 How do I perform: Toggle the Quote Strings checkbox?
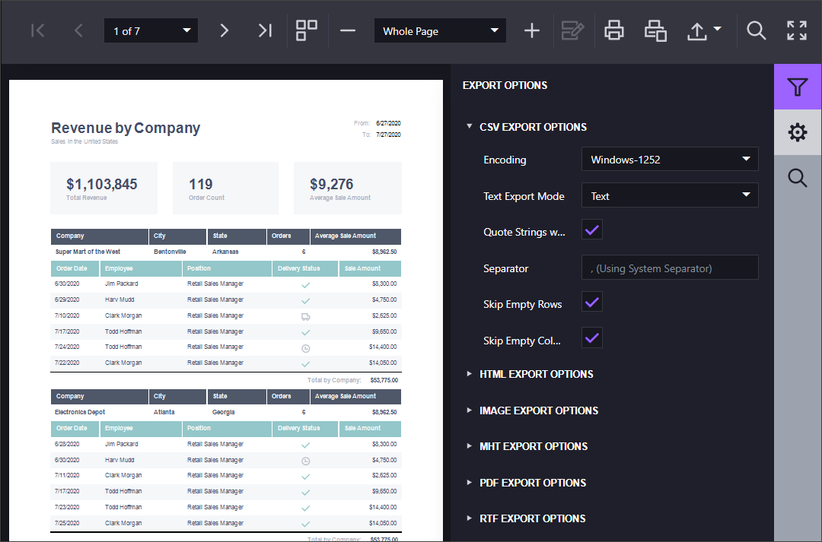[592, 230]
